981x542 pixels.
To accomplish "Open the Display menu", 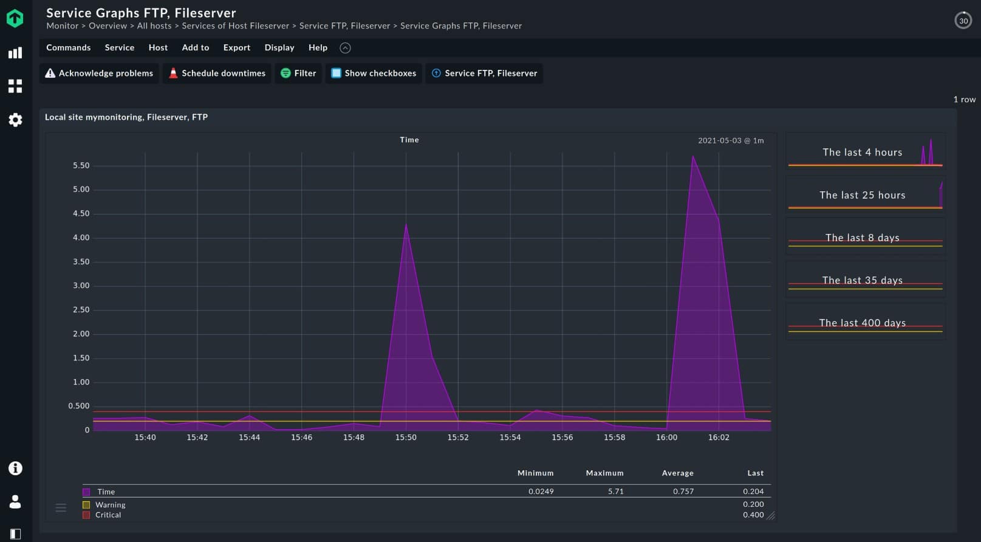I will click(x=279, y=47).
